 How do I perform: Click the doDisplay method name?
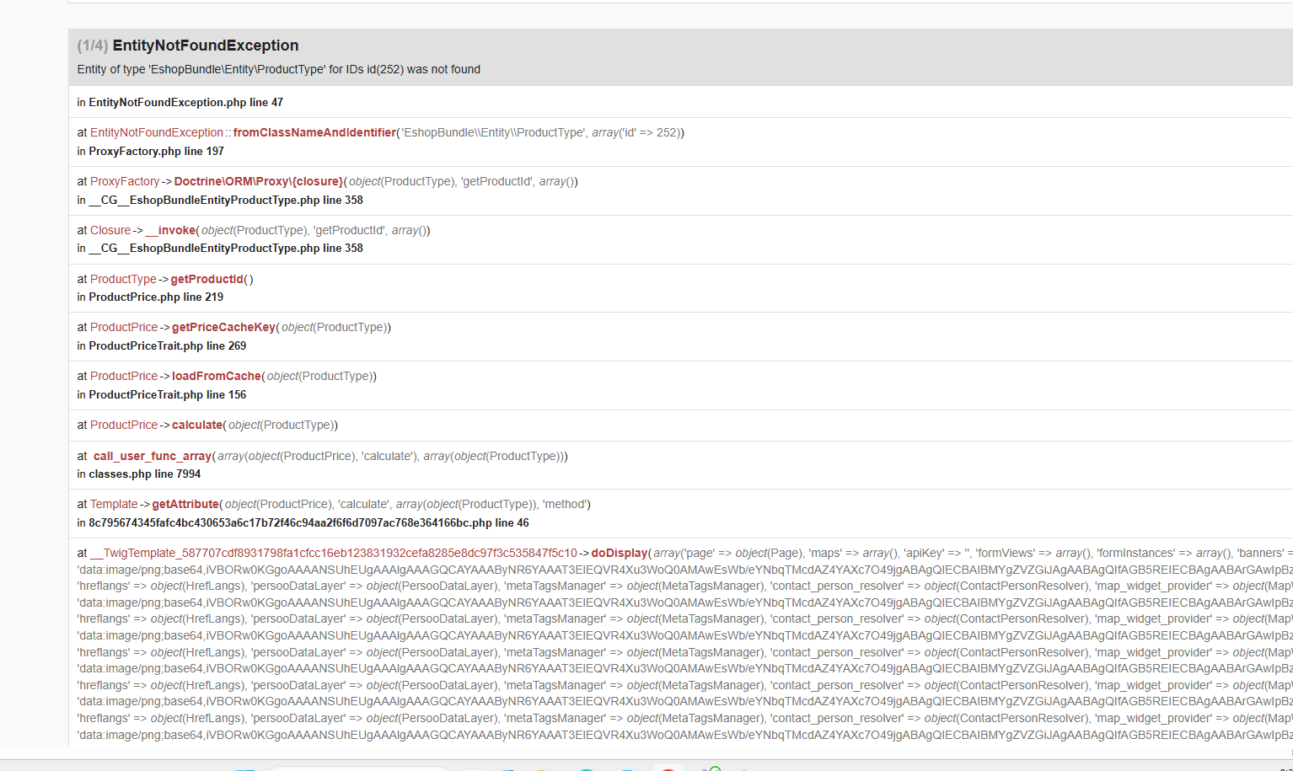click(620, 553)
